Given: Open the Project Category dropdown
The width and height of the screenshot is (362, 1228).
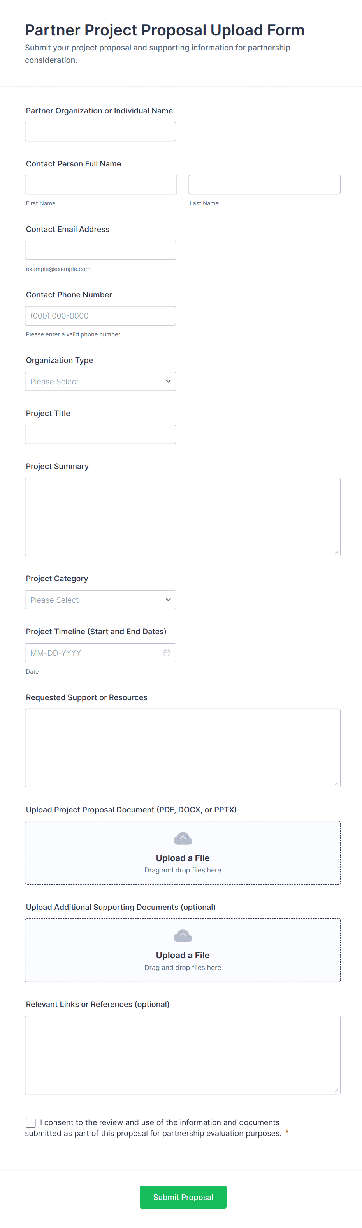Looking at the screenshot, I should click(x=100, y=600).
